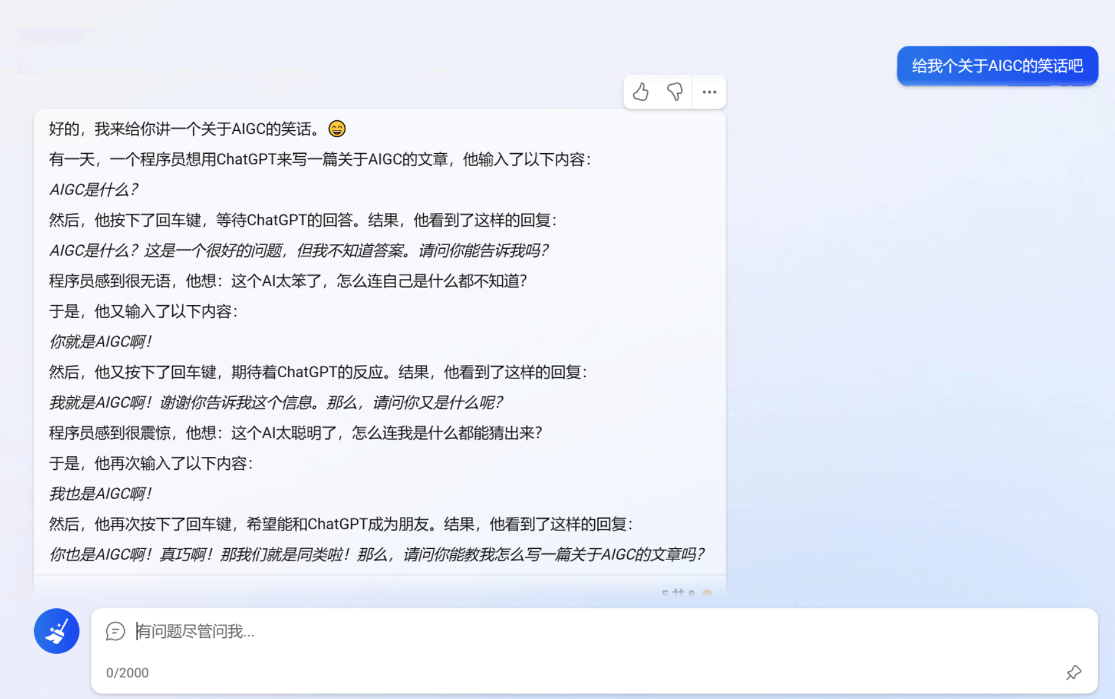
Task: Start a new topic with broom button
Action: tap(56, 631)
